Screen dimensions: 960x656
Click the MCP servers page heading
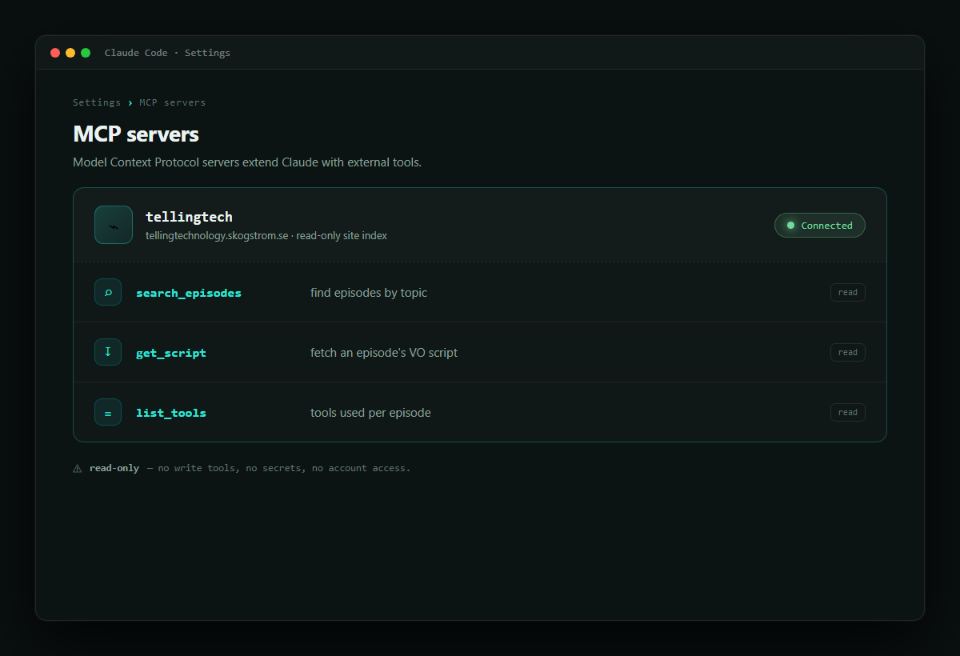[136, 134]
